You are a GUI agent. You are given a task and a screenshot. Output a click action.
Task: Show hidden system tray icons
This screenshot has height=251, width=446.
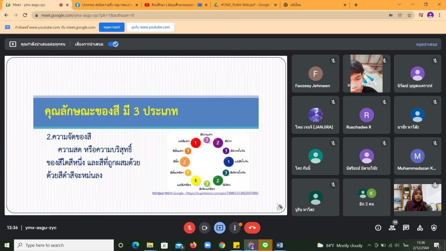tap(369, 245)
